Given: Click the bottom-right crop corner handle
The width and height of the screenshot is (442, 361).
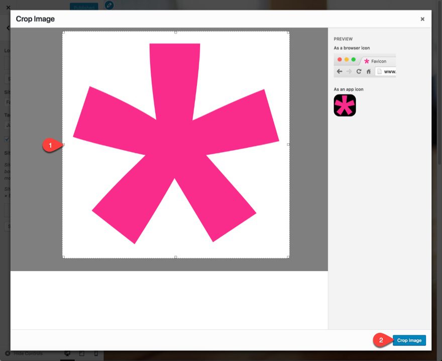Looking at the screenshot, I should tap(288, 257).
